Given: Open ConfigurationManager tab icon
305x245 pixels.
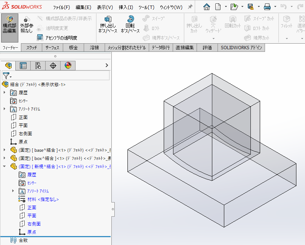Looking at the screenshot, I should pyautogui.click(x=38, y=66).
